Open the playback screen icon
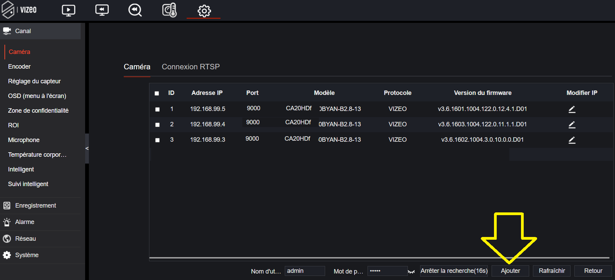The image size is (615, 280). (x=102, y=10)
